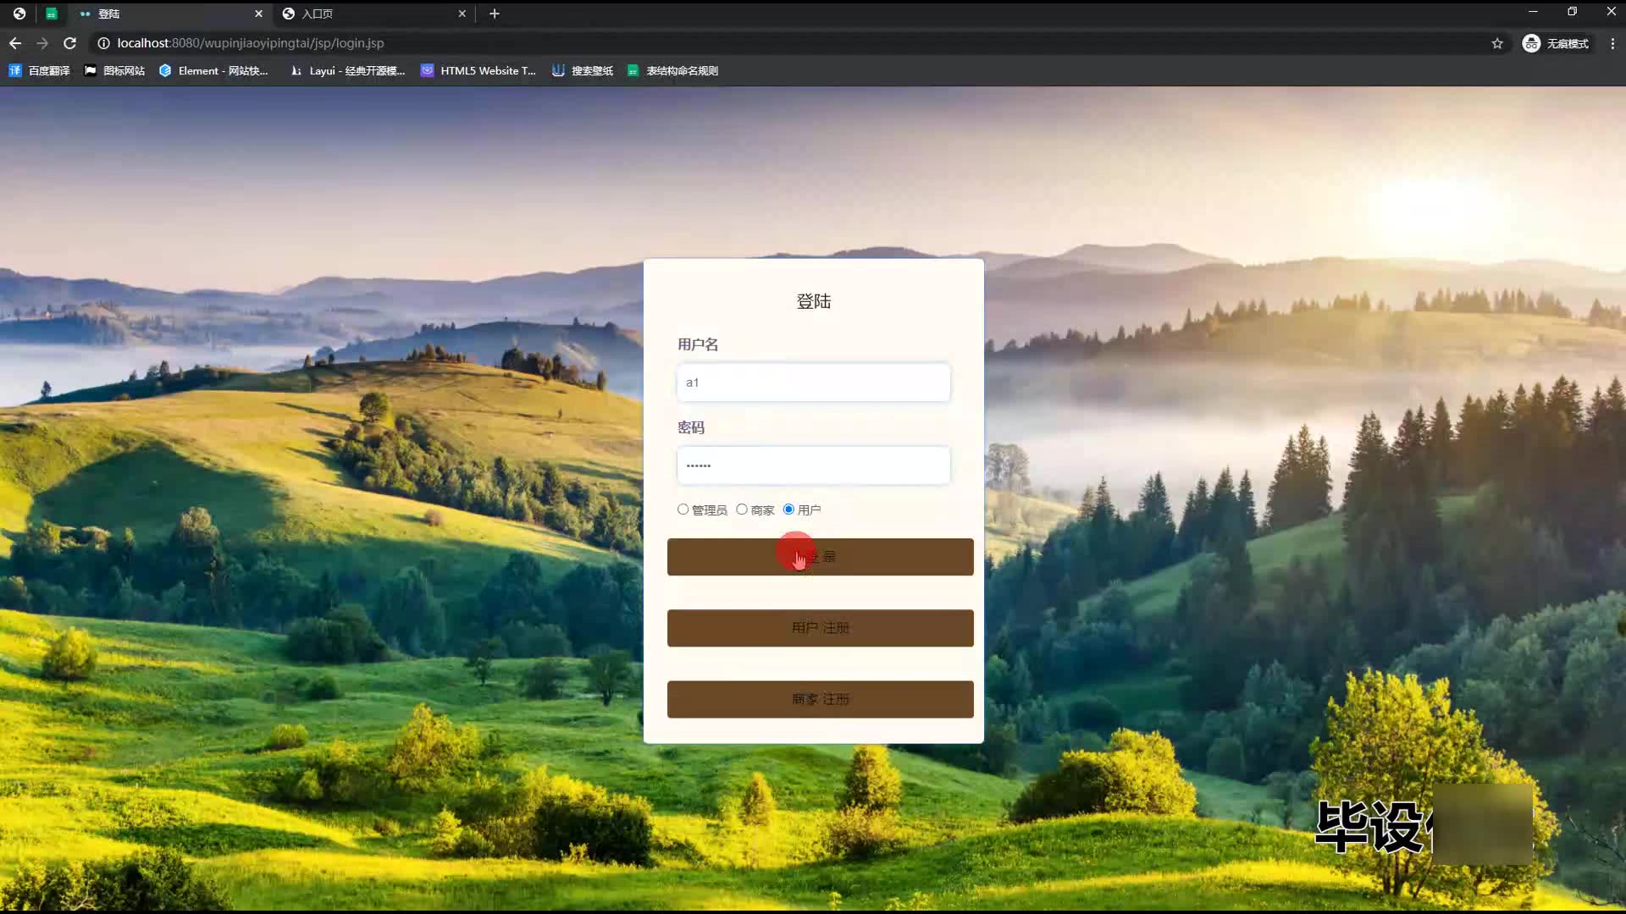Click the 密码 password field

(813, 465)
